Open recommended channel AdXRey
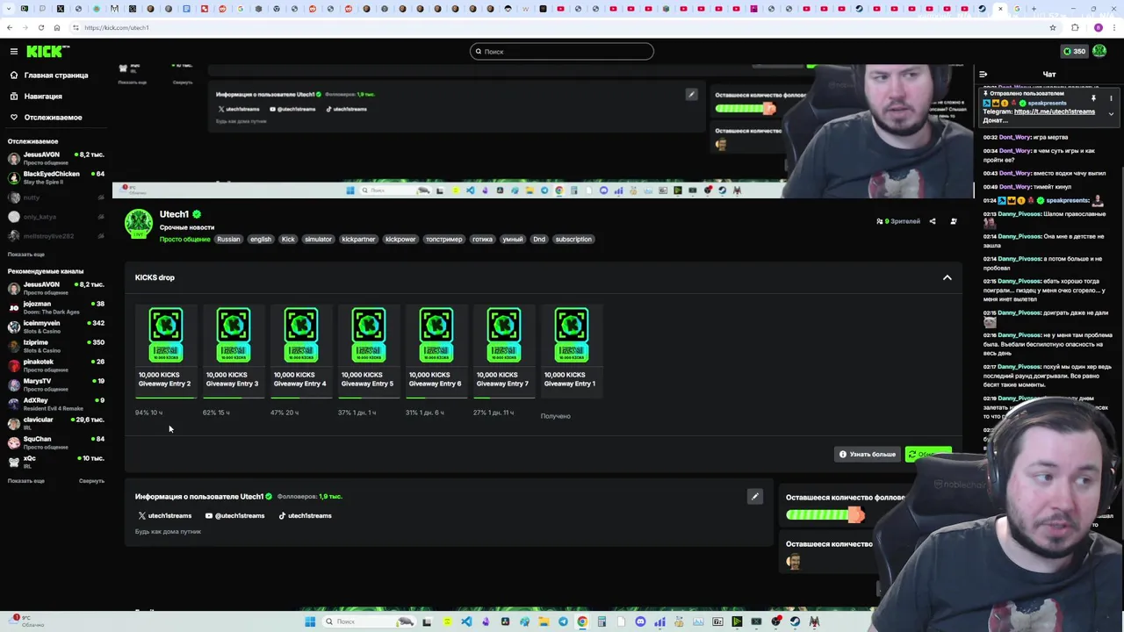This screenshot has width=1124, height=632. 56,404
